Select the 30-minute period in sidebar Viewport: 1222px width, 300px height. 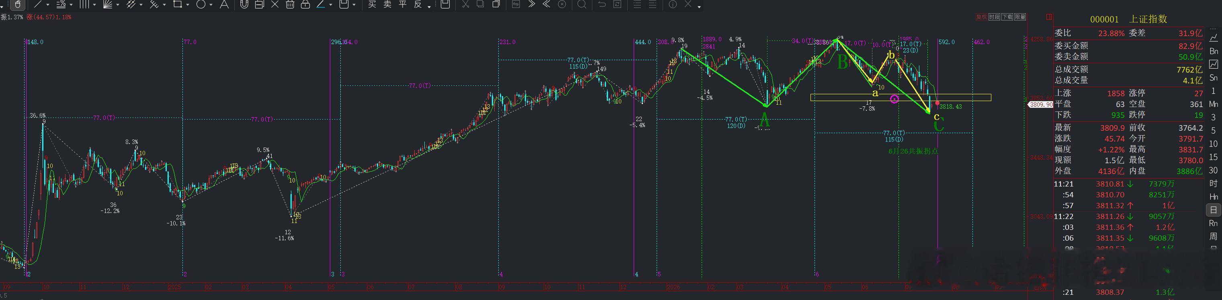pyautogui.click(x=1214, y=170)
